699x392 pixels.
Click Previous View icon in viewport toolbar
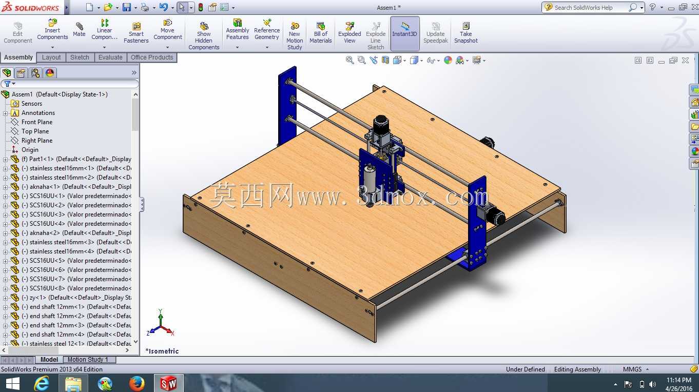tap(373, 60)
